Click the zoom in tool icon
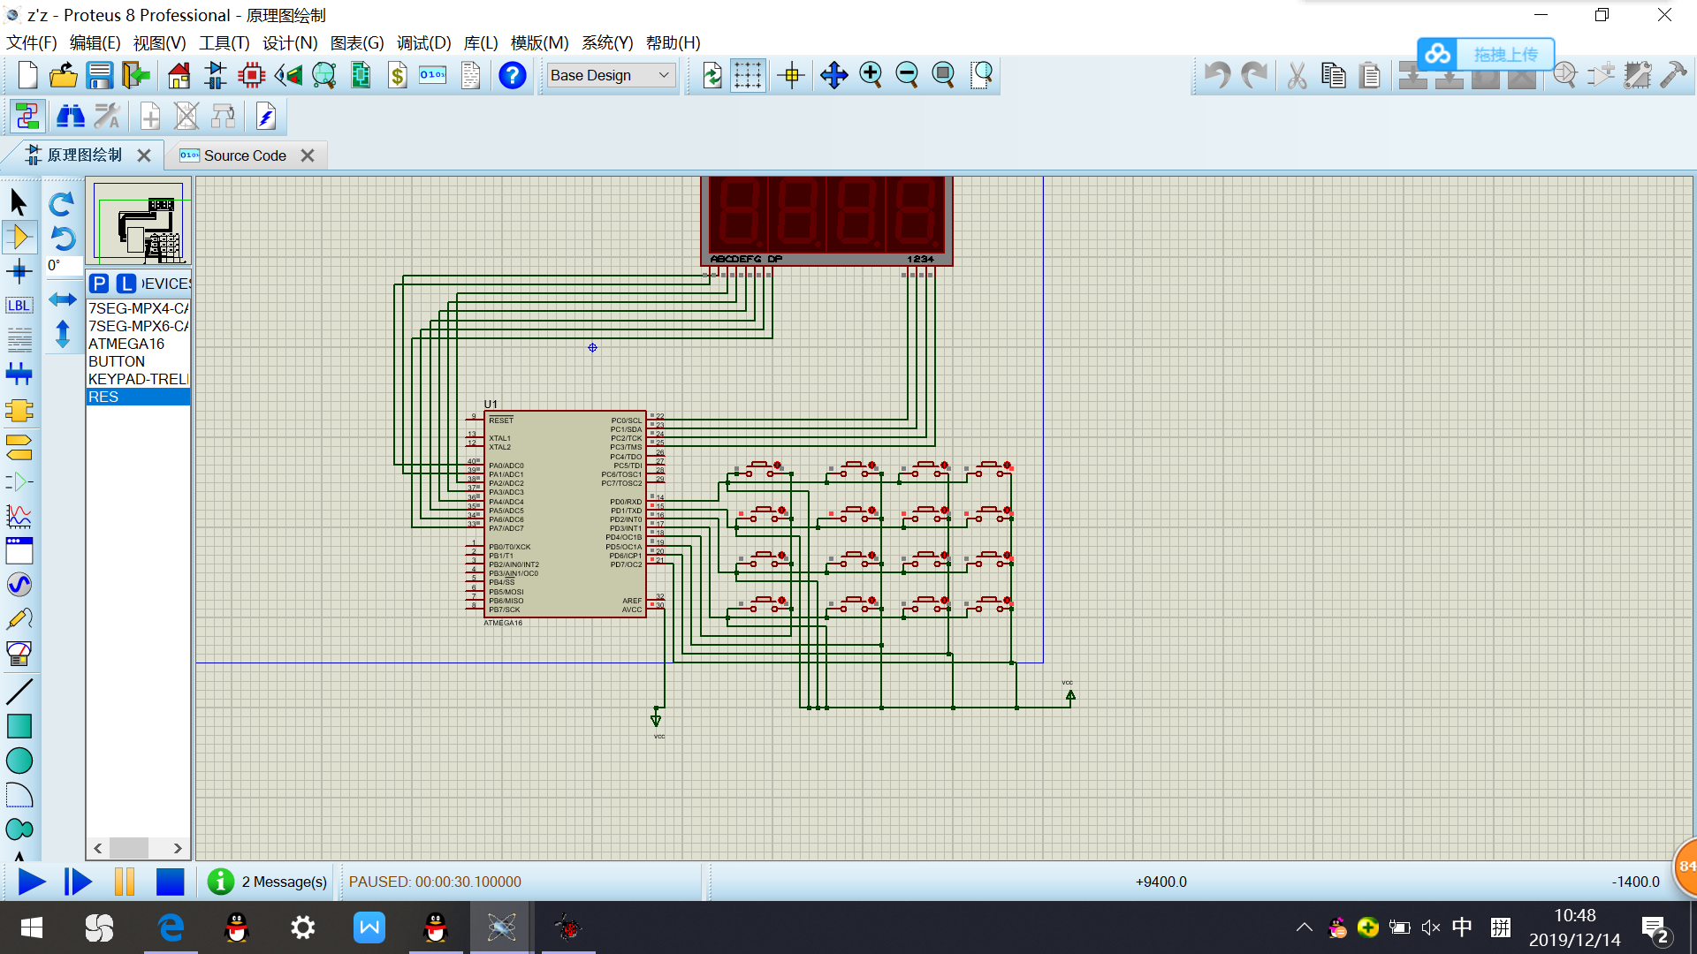This screenshot has height=954, width=1697. tap(871, 73)
